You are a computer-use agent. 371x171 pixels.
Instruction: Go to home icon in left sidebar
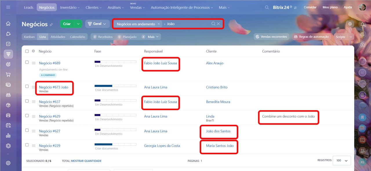[x=8, y=24]
